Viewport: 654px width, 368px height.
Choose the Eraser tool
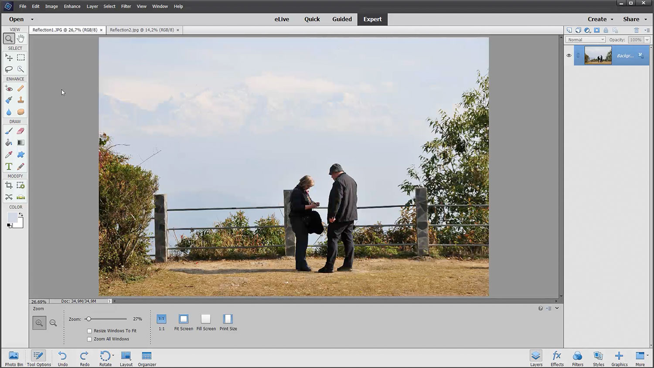(20, 131)
